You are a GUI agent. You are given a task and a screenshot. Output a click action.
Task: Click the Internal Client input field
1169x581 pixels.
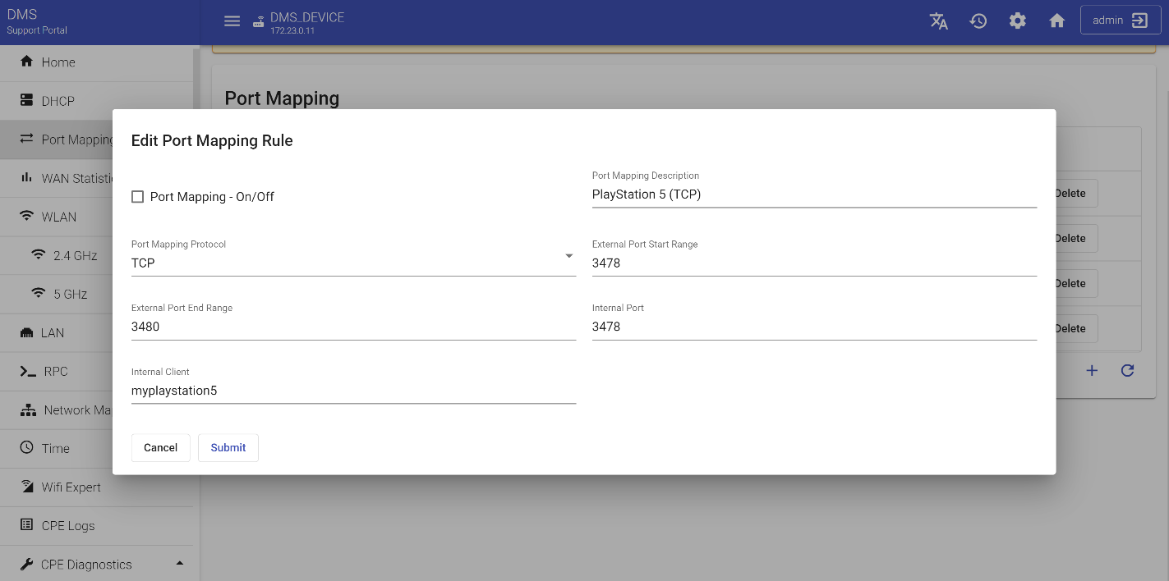(x=353, y=391)
